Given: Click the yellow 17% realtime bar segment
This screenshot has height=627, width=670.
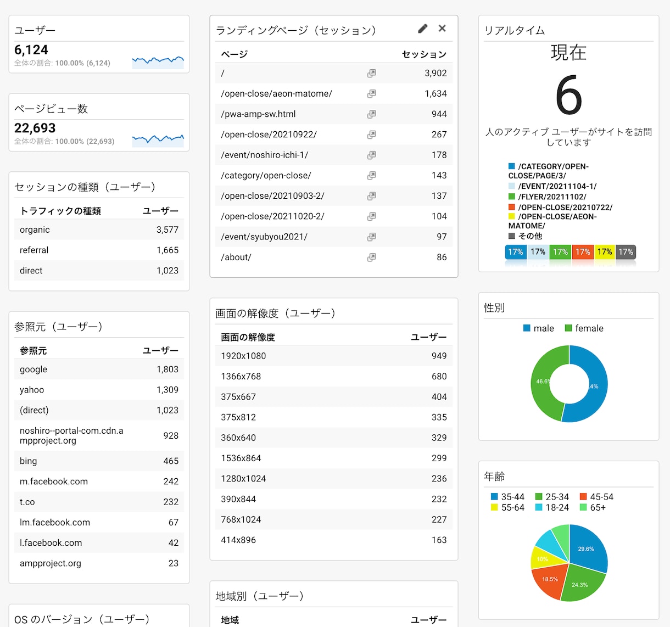Looking at the screenshot, I should (x=605, y=252).
